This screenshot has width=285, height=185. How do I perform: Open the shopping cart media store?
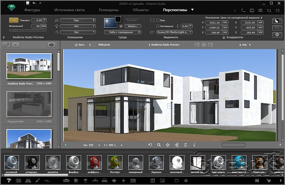(268, 180)
